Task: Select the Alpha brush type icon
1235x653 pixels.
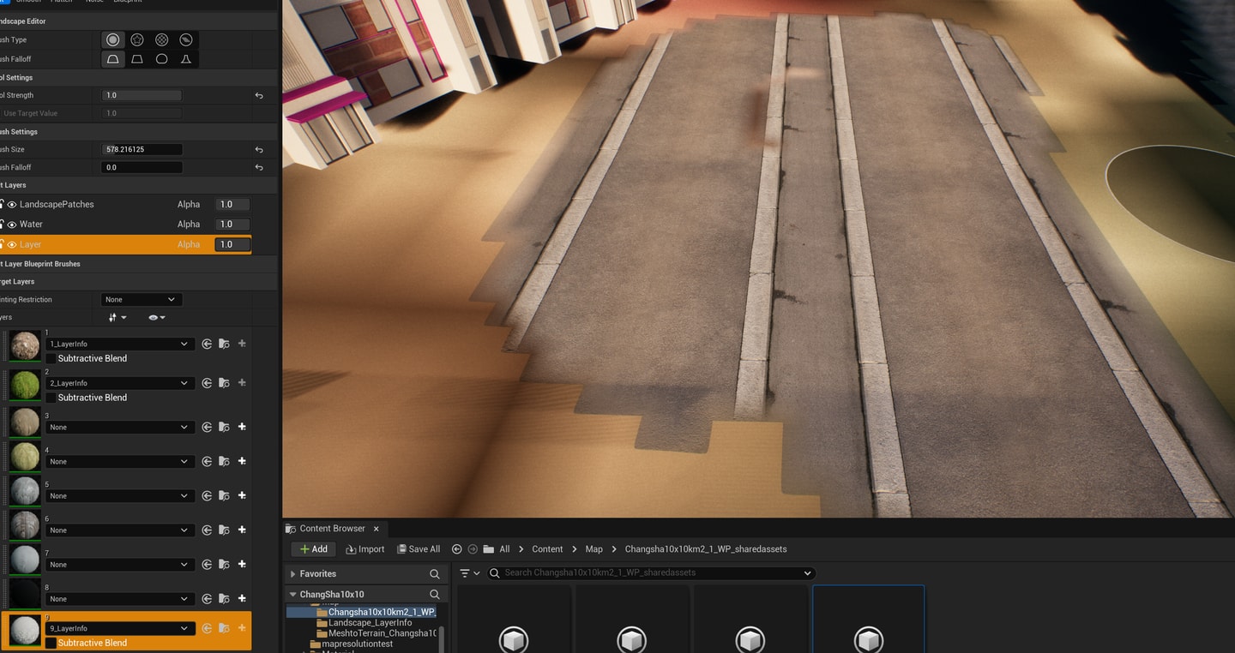Action: (137, 40)
